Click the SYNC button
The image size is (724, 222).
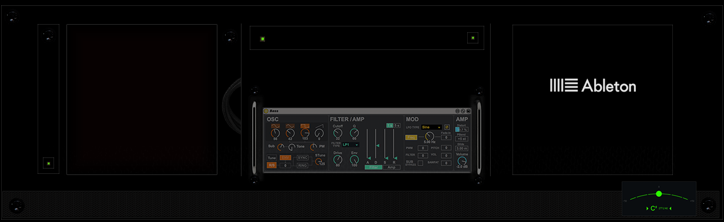pyautogui.click(x=302, y=157)
